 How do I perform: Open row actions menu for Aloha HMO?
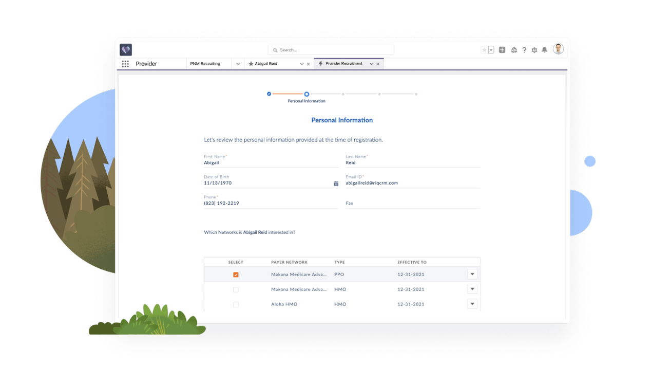[x=472, y=304]
